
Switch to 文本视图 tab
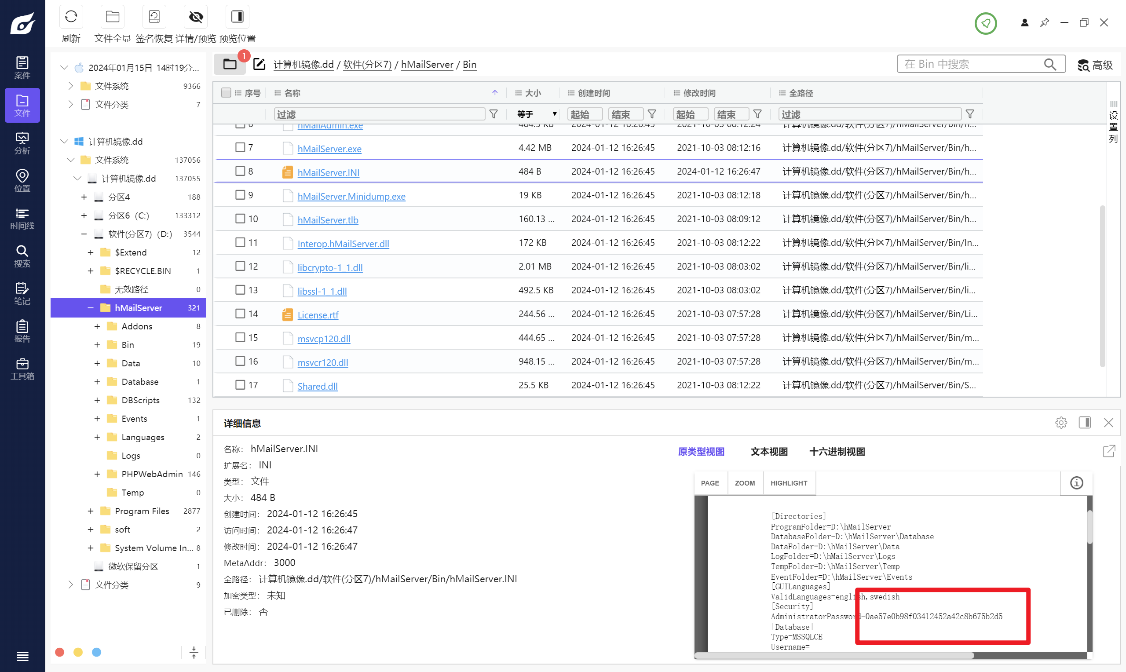tap(769, 452)
